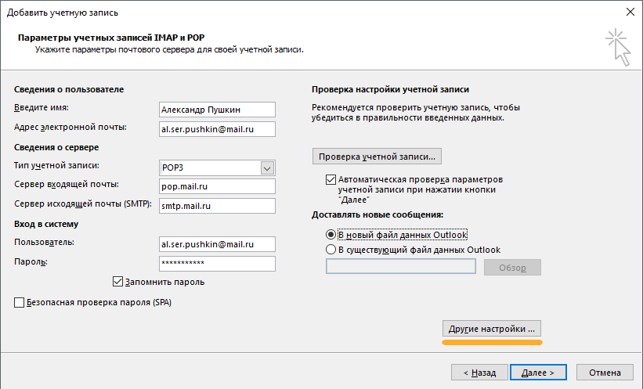Open the account type dropdown arrow

[x=267, y=168]
